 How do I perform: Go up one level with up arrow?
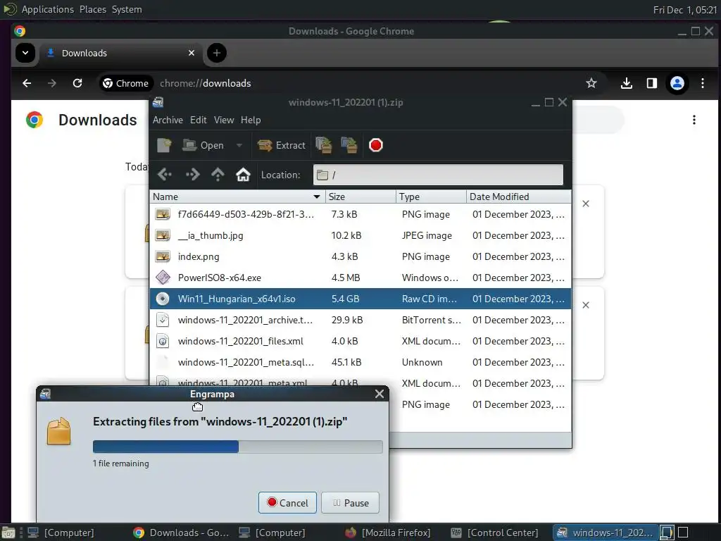218,175
